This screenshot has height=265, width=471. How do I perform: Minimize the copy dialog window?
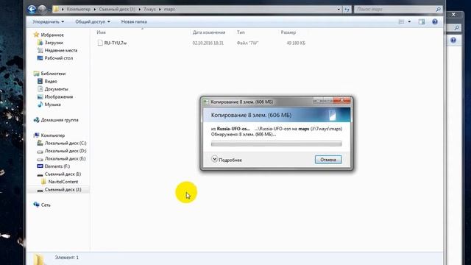pos(319,101)
